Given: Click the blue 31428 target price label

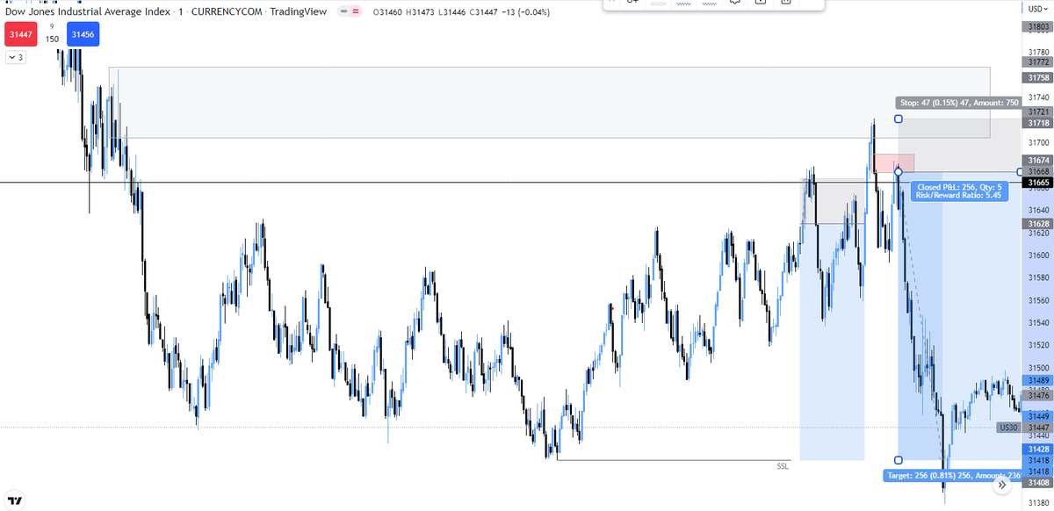Looking at the screenshot, I should (x=1037, y=449).
